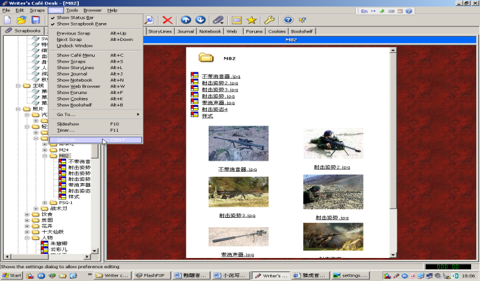Switch to Notebook tab
The width and height of the screenshot is (480, 281).
pyautogui.click(x=210, y=31)
